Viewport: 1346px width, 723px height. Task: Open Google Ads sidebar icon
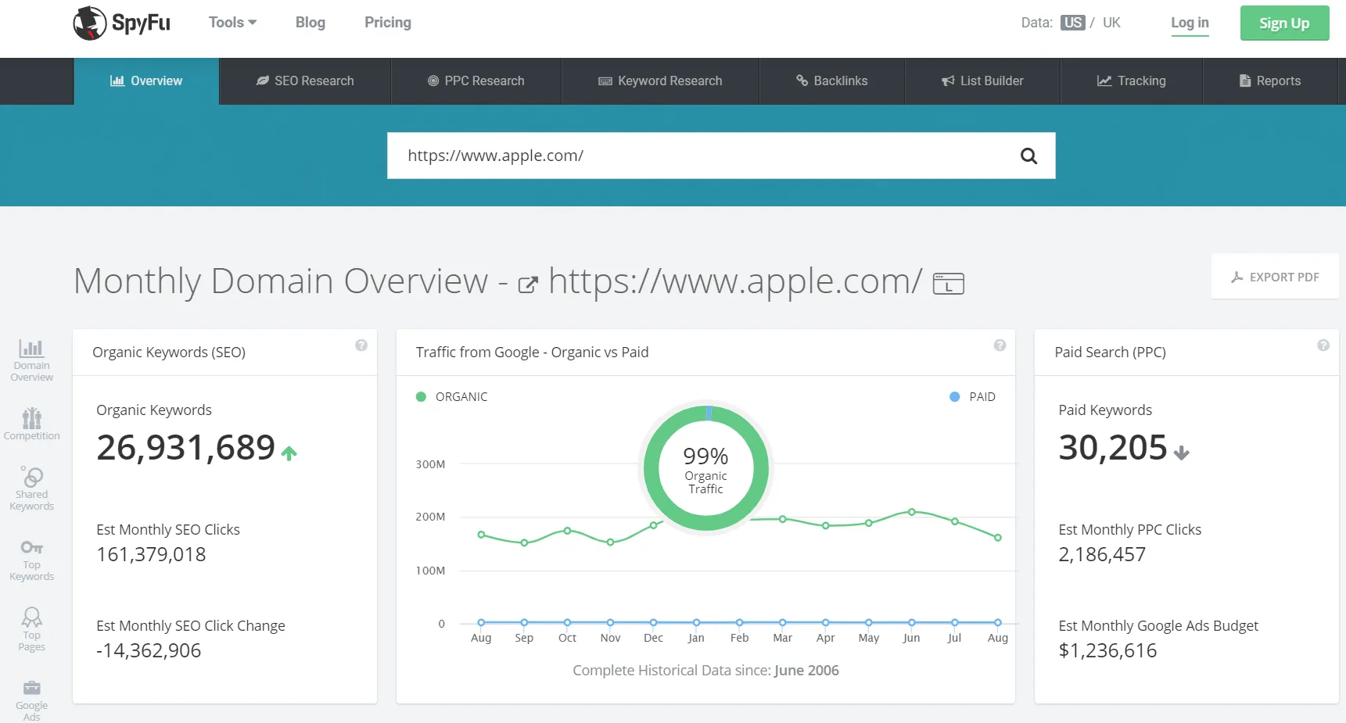32,700
